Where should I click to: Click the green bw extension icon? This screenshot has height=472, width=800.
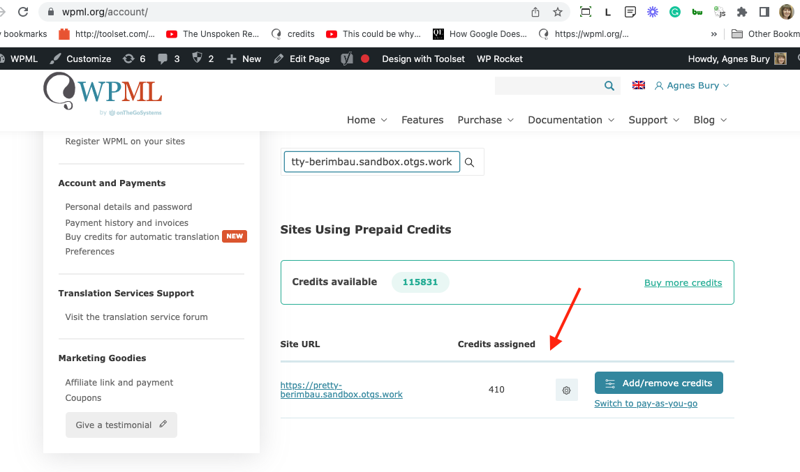click(x=697, y=12)
